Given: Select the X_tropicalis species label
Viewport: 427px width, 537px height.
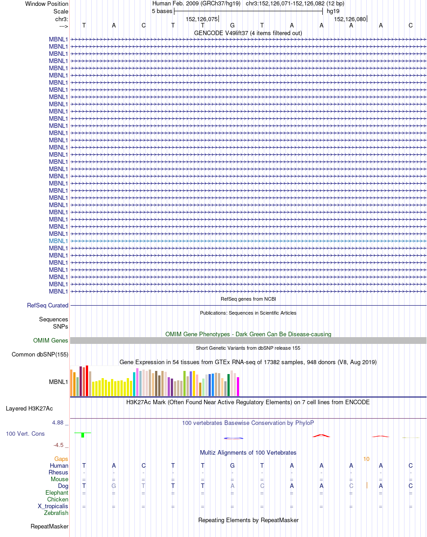Looking at the screenshot, I should pos(53,506).
